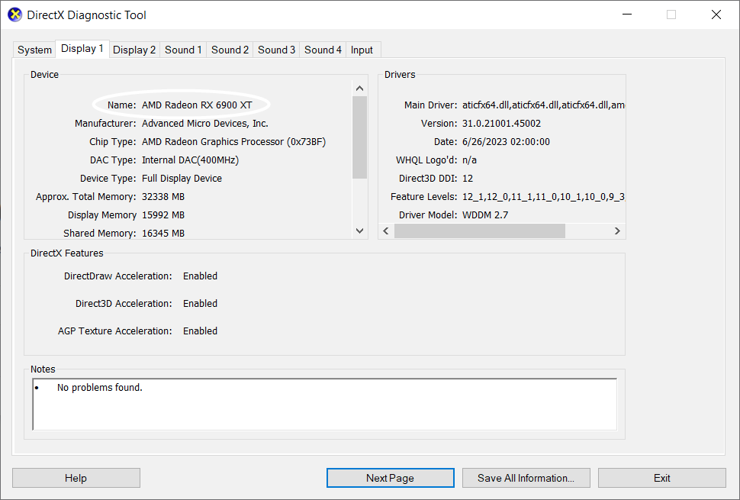Click the Advanced Micro Devices, Inc. value
This screenshot has height=500, width=740.
click(x=204, y=123)
